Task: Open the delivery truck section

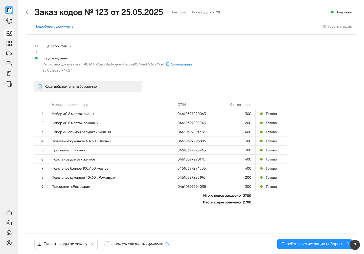Action: pos(9,54)
